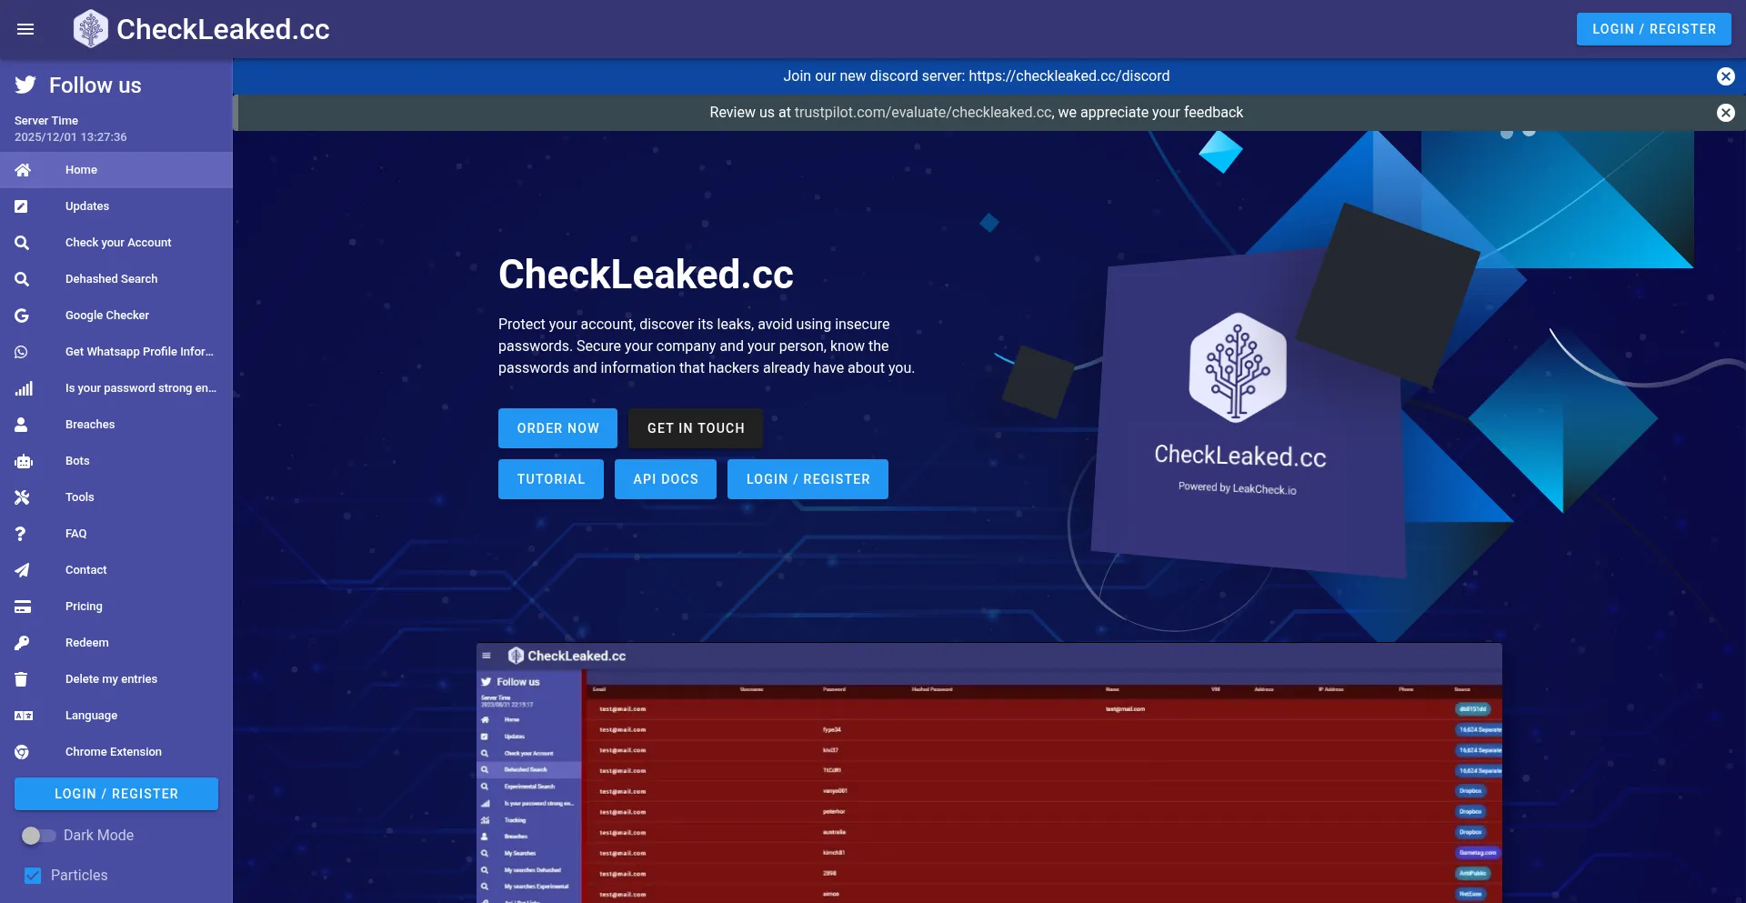1746x903 pixels.
Task: Click the WhatsApp icon in sidebar
Action: tap(22, 352)
